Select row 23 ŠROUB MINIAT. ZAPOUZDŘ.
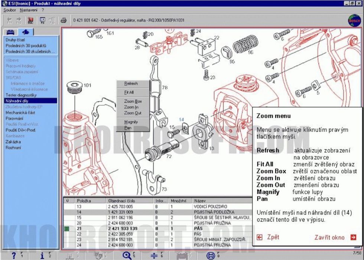This screenshot has width=364, height=260. pos(158,240)
